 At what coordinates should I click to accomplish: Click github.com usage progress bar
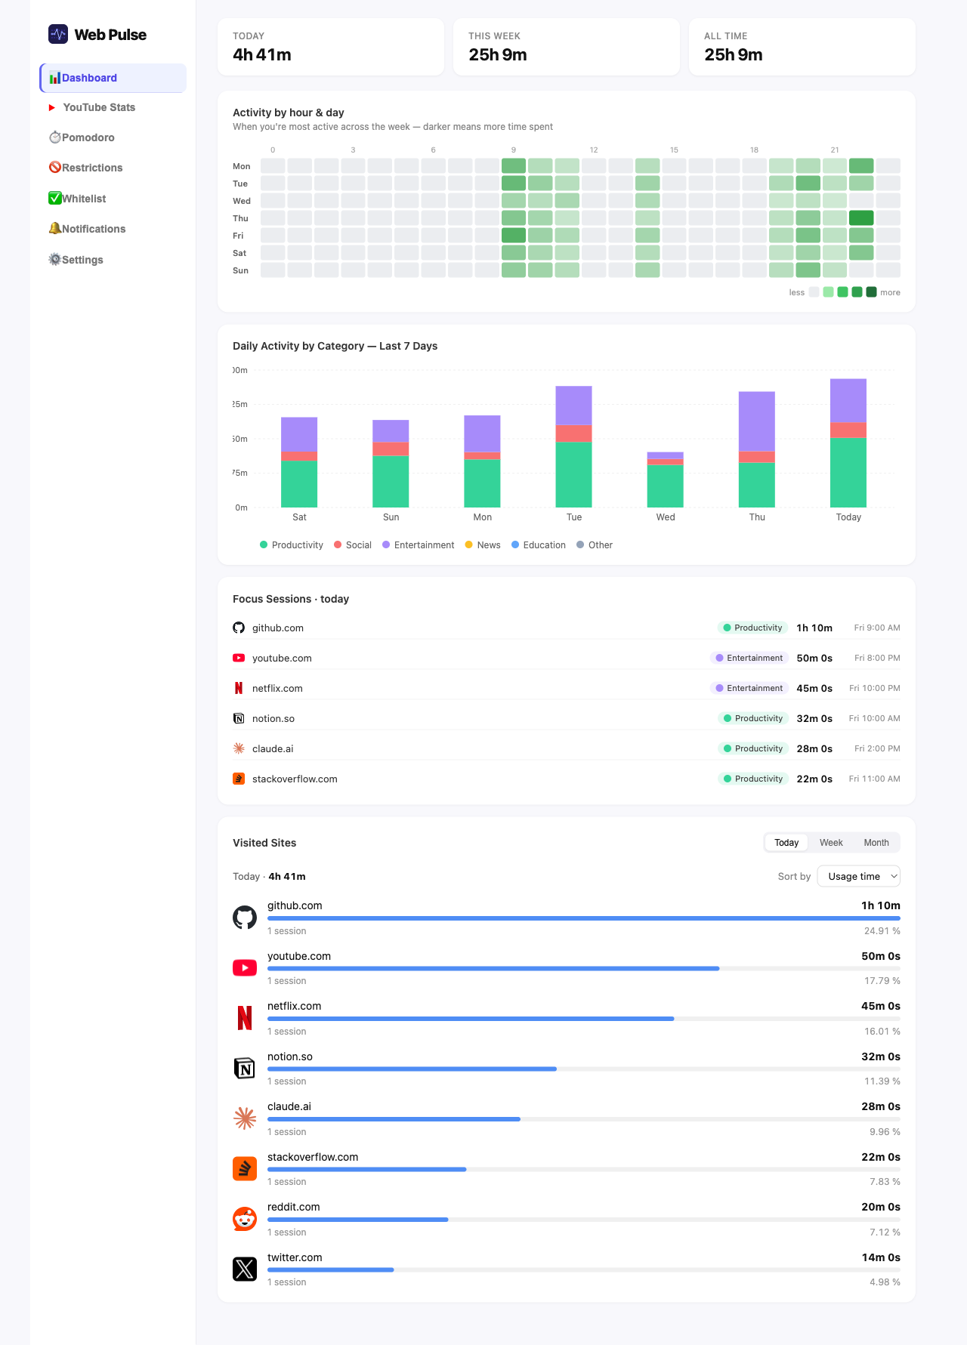[584, 918]
